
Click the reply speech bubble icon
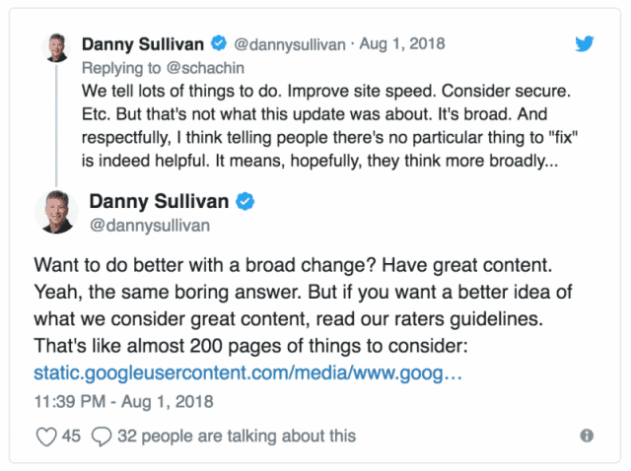click(x=102, y=435)
